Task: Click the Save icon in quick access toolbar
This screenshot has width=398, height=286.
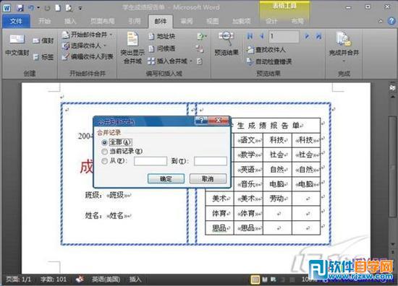Action: click(20, 8)
